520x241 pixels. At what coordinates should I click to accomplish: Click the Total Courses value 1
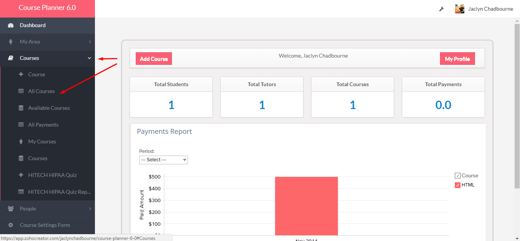pos(353,105)
